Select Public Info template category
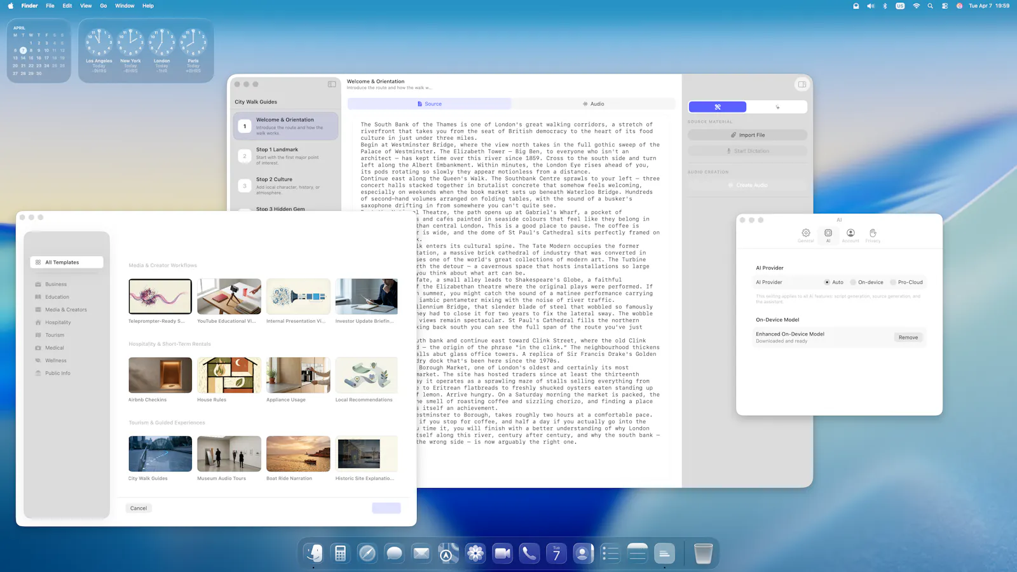 point(67,373)
